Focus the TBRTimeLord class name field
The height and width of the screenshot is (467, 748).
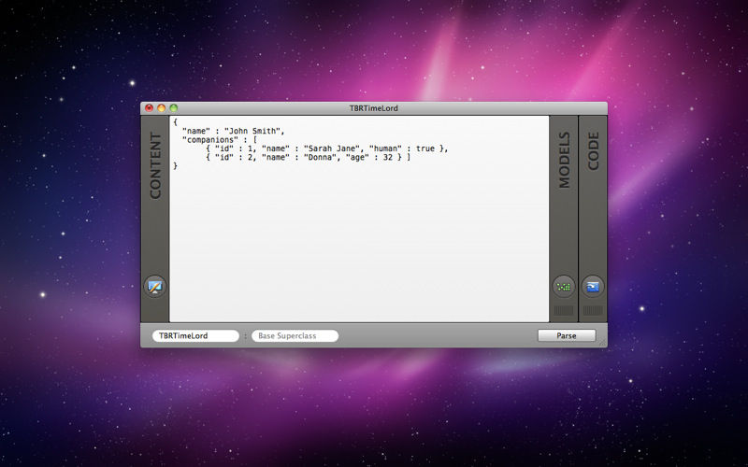[195, 336]
